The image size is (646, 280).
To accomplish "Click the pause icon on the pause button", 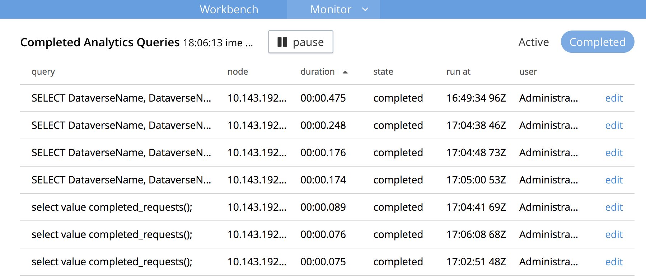I will tap(283, 42).
